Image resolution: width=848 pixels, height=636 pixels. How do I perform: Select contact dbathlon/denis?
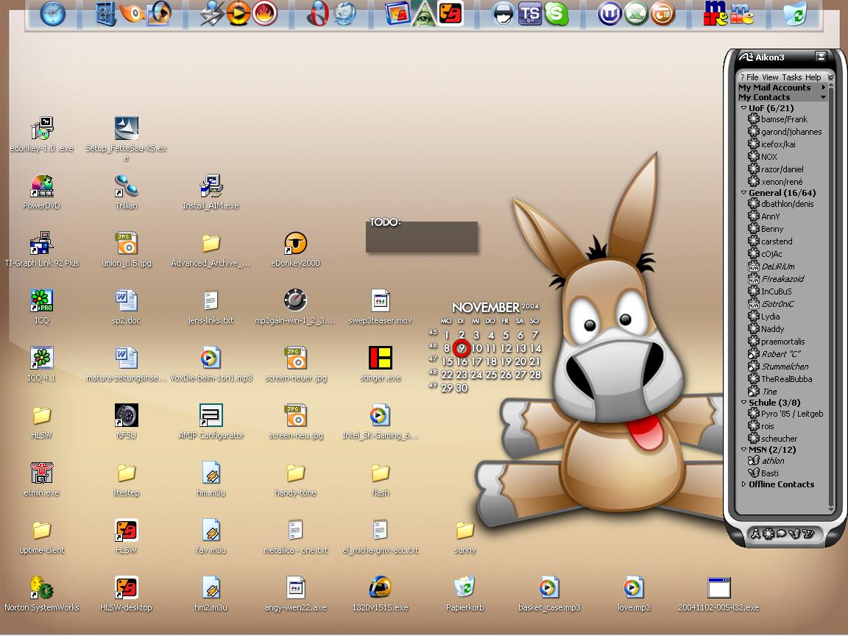click(x=781, y=204)
